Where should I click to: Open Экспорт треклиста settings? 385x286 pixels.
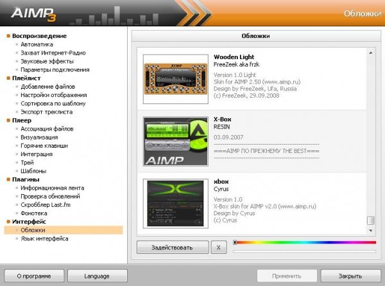pos(47,112)
